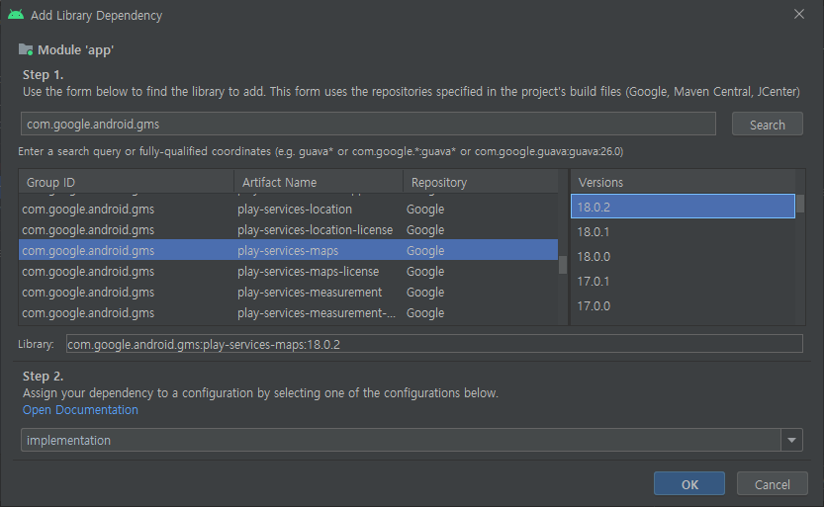Select the play-services-location-license row

pos(288,230)
